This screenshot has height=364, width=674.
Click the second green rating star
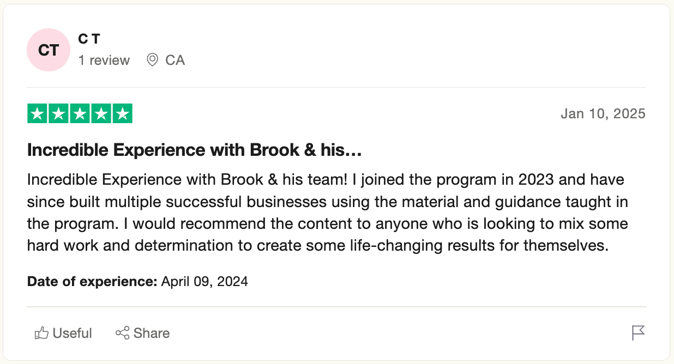click(x=59, y=114)
